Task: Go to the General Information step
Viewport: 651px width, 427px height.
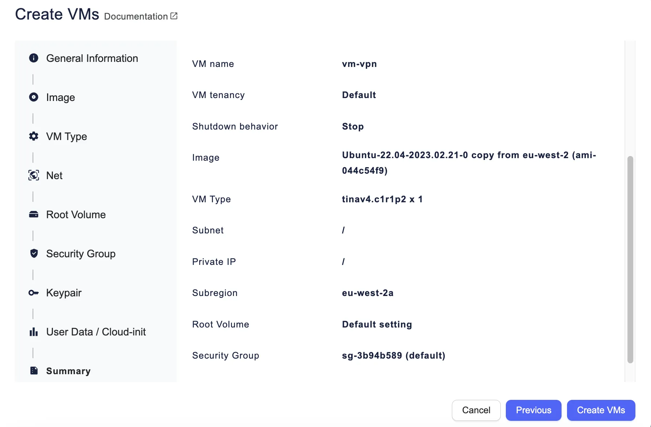Action: (92, 58)
